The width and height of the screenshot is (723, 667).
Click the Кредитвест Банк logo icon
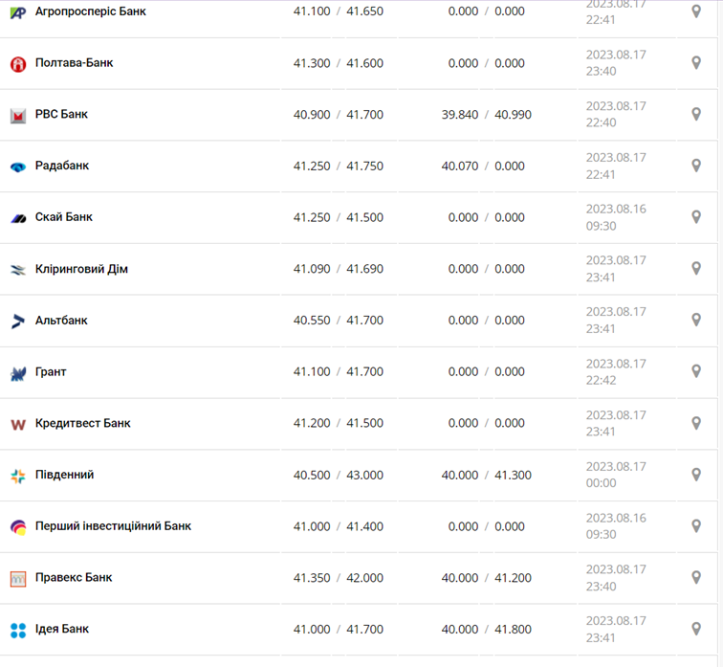pos(18,424)
